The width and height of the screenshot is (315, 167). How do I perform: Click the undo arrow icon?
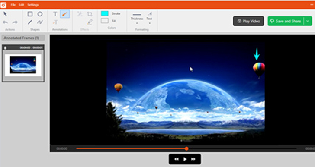(5, 22)
